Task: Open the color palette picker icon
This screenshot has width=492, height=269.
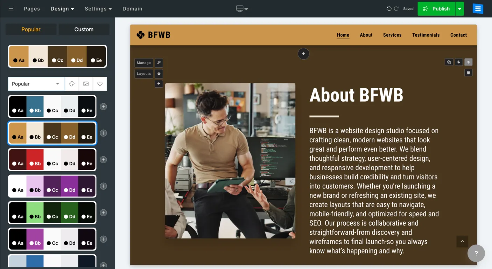Action: (72, 84)
